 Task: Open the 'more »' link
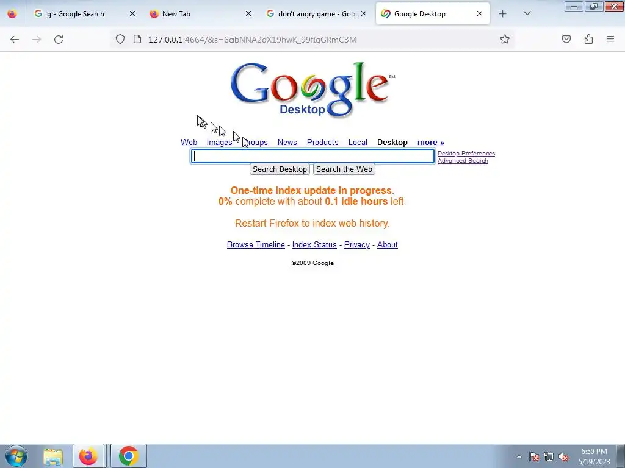click(430, 142)
